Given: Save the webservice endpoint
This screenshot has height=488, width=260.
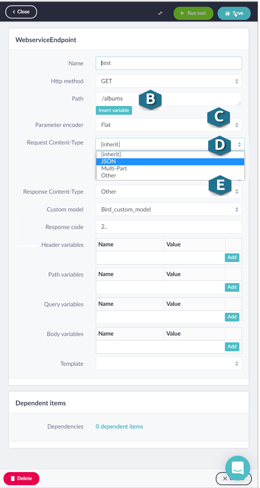Looking at the screenshot, I should pos(234,13).
